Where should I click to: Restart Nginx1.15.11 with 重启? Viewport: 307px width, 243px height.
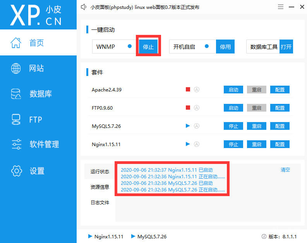tap(257, 144)
